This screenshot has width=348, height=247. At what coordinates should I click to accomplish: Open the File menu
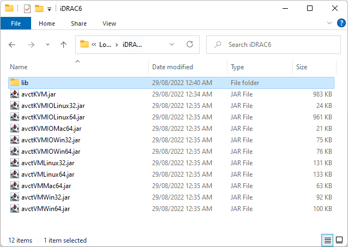pos(16,23)
